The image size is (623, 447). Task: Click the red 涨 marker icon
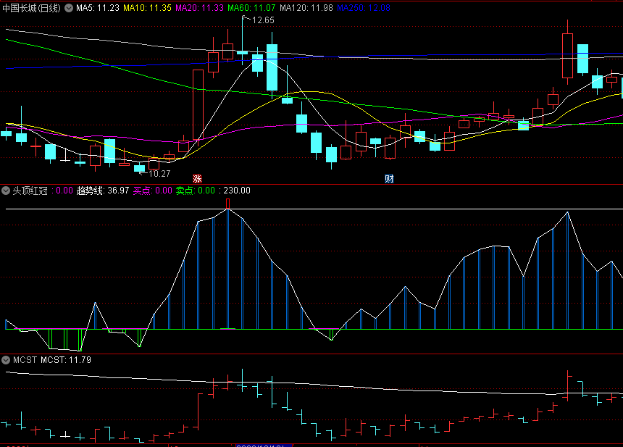(197, 178)
